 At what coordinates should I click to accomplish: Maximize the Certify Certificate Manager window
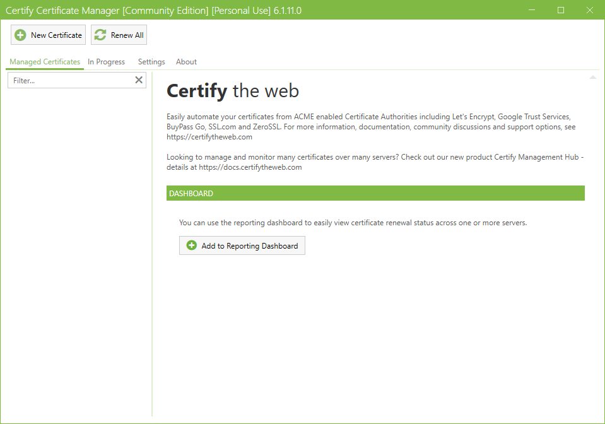pos(561,10)
